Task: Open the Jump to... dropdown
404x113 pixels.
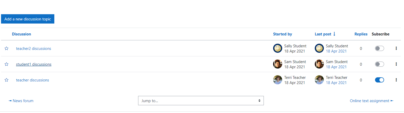Action: [201, 101]
